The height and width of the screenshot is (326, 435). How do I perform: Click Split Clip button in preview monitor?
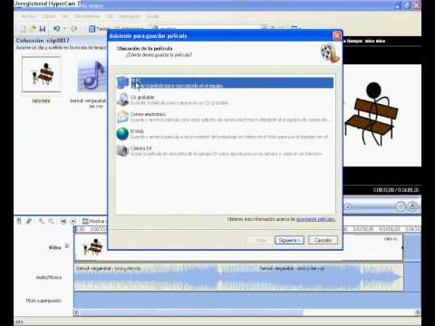tap(401, 206)
